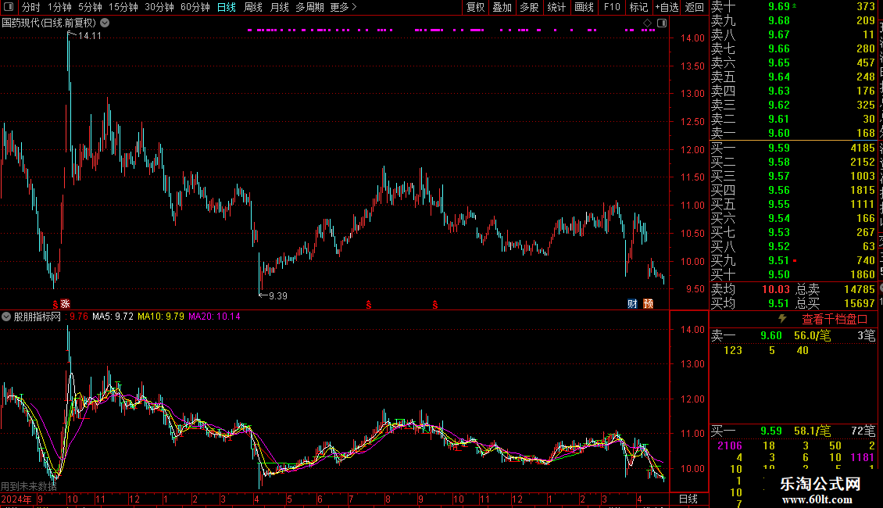
Task: Select the 买一 9.59 bid row
Action: click(x=793, y=148)
